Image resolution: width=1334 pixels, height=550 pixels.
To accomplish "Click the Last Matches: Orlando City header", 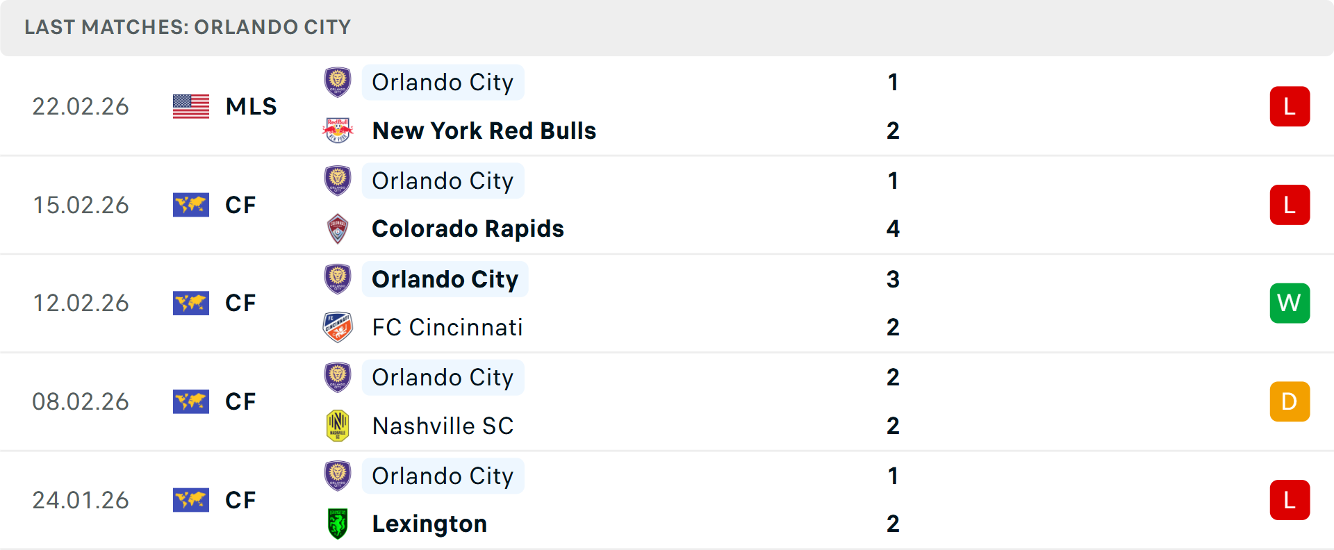I will point(188,27).
